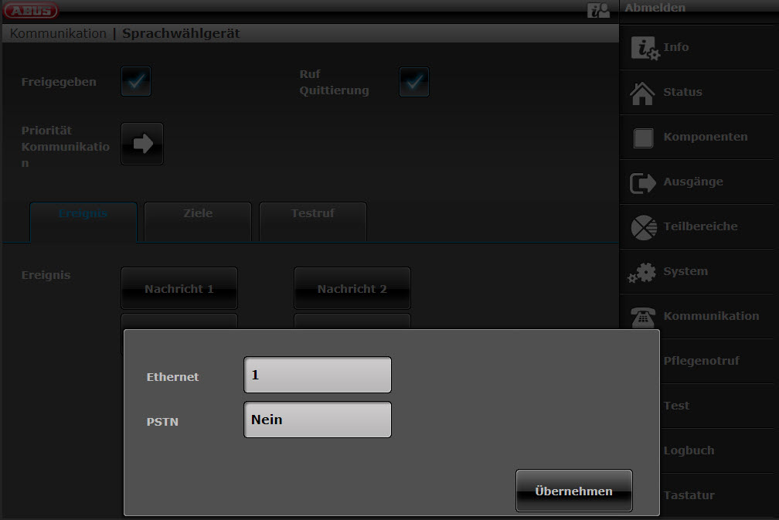Screen dimensions: 779x520
Task: Click the Teilbereiche pie icon
Action: (x=643, y=227)
